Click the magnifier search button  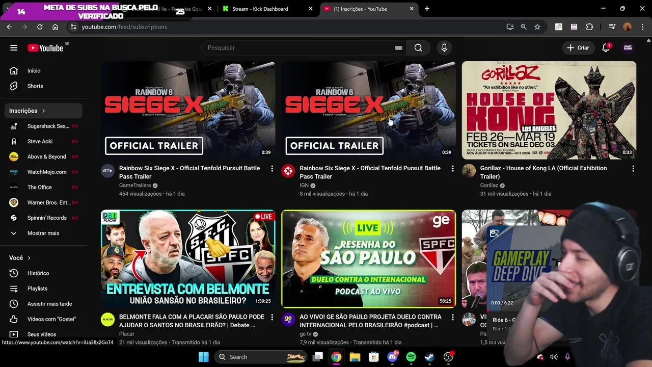(x=418, y=48)
